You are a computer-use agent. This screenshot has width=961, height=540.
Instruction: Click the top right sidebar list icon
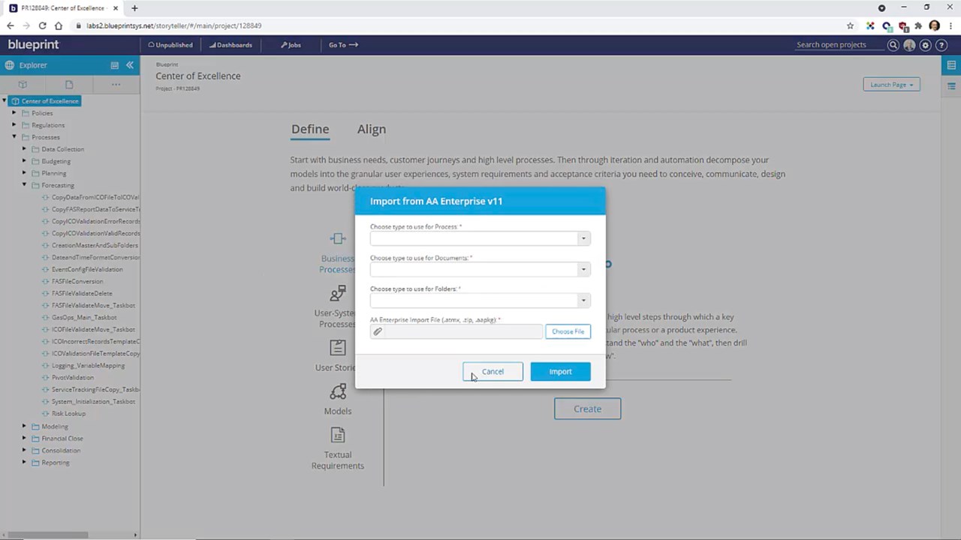click(x=951, y=65)
